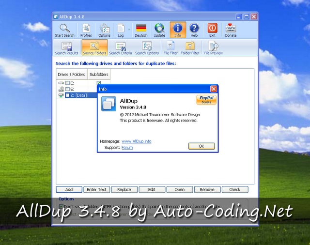
Task: Open the File Preview tab
Action: 213,47
